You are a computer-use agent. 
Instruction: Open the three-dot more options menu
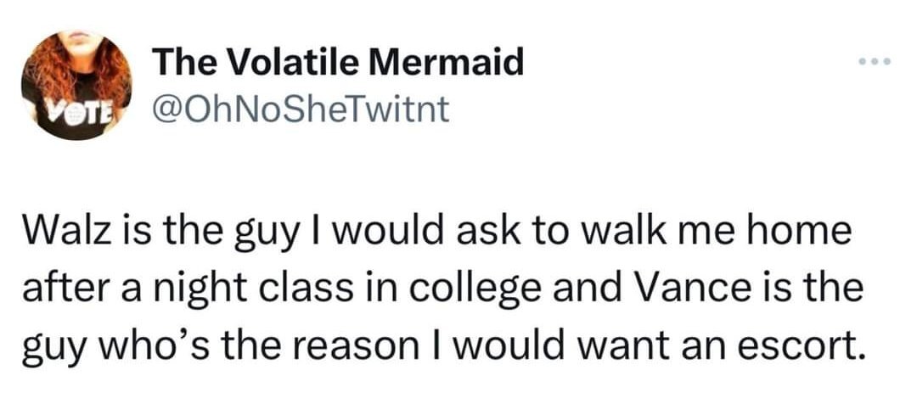(875, 61)
